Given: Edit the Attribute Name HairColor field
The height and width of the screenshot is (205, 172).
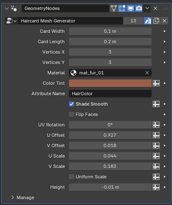Looking at the screenshot, I should (110, 94).
